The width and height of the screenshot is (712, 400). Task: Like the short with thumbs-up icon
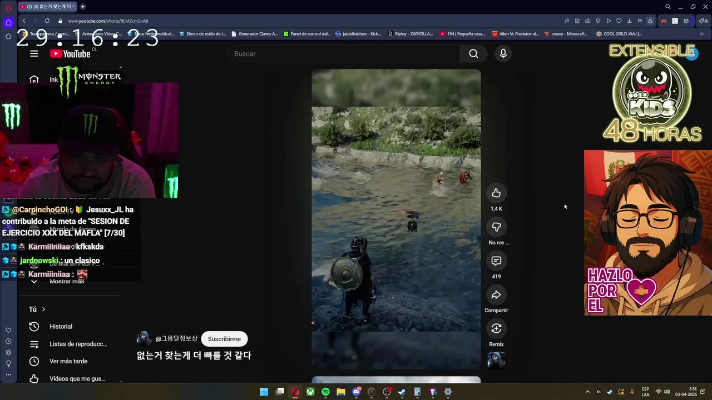pos(496,193)
